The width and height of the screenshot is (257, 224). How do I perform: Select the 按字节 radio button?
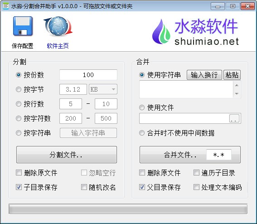pos(19,89)
